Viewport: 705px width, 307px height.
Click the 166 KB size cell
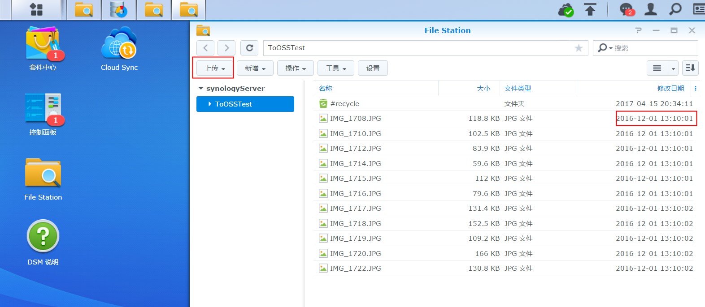coord(487,254)
